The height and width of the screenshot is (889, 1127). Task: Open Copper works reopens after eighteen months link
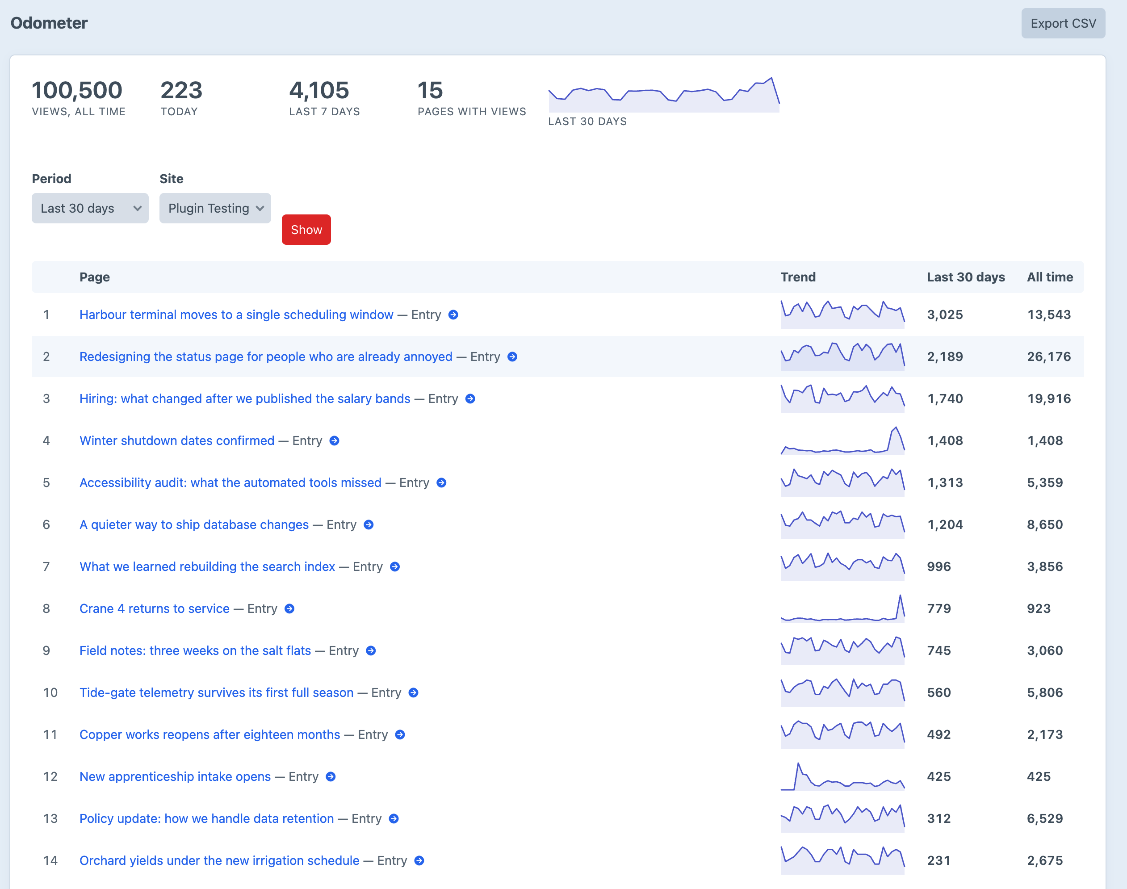pyautogui.click(x=209, y=735)
